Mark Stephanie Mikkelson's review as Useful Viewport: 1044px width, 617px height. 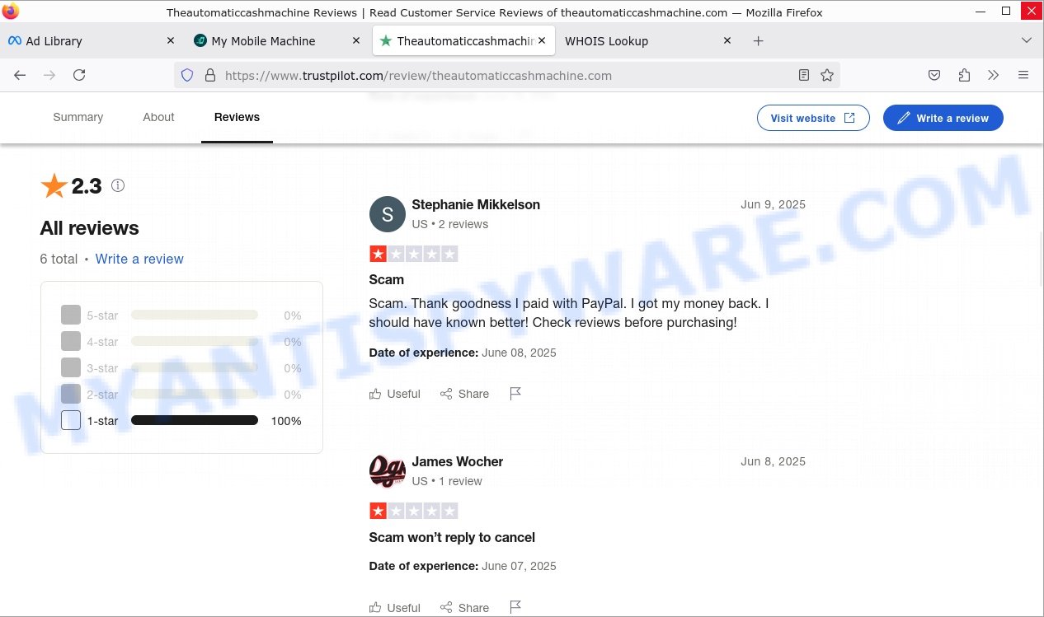click(395, 394)
